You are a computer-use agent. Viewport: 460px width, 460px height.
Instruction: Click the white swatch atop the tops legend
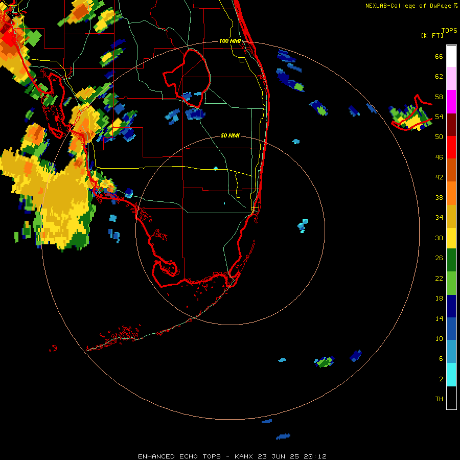pos(451,56)
